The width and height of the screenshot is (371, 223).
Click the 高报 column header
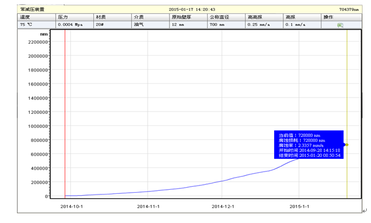pos(302,17)
